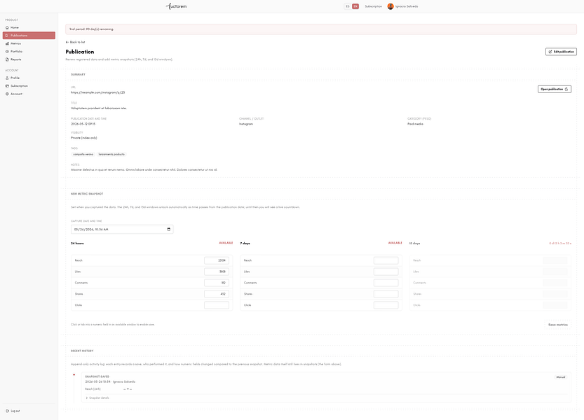
Task: Expand Snapshot details in recent history
Action: point(97,398)
